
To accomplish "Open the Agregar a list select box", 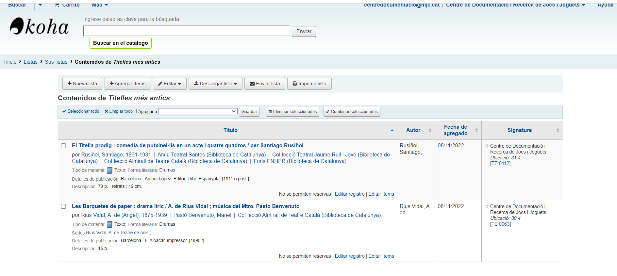I will [x=198, y=111].
